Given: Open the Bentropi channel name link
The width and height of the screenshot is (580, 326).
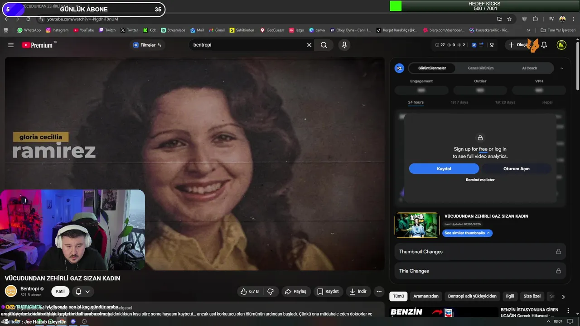Looking at the screenshot, I should point(29,288).
